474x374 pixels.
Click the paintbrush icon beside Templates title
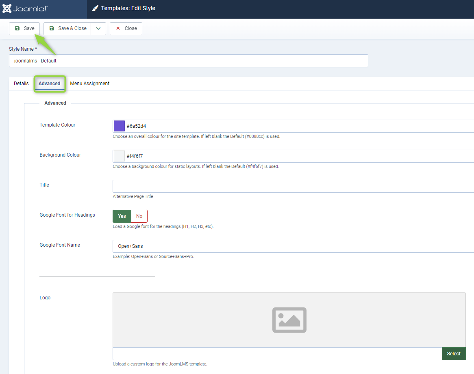pos(95,8)
